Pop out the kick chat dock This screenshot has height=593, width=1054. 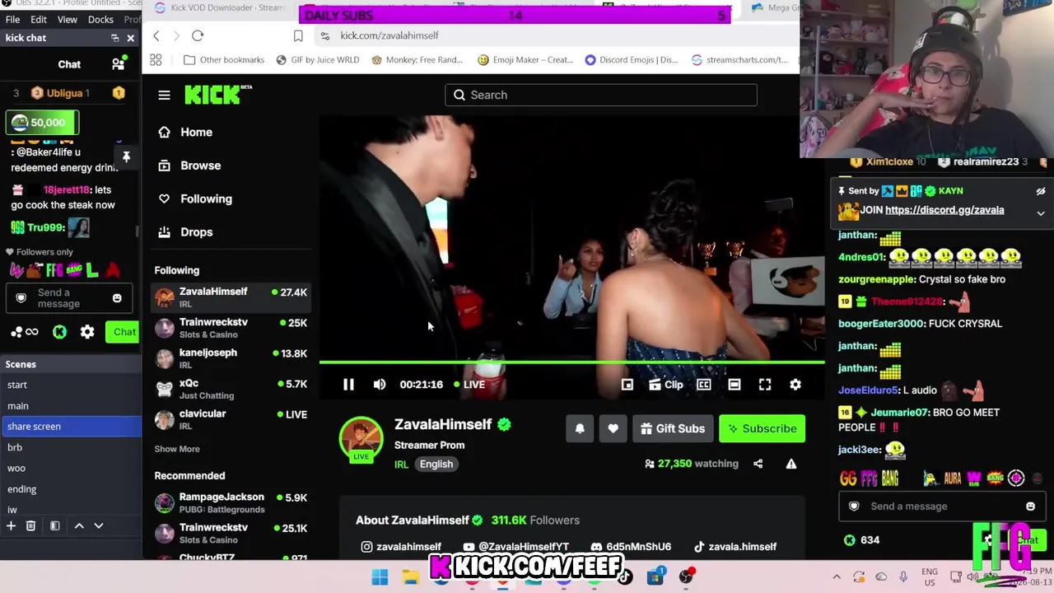[x=114, y=38]
